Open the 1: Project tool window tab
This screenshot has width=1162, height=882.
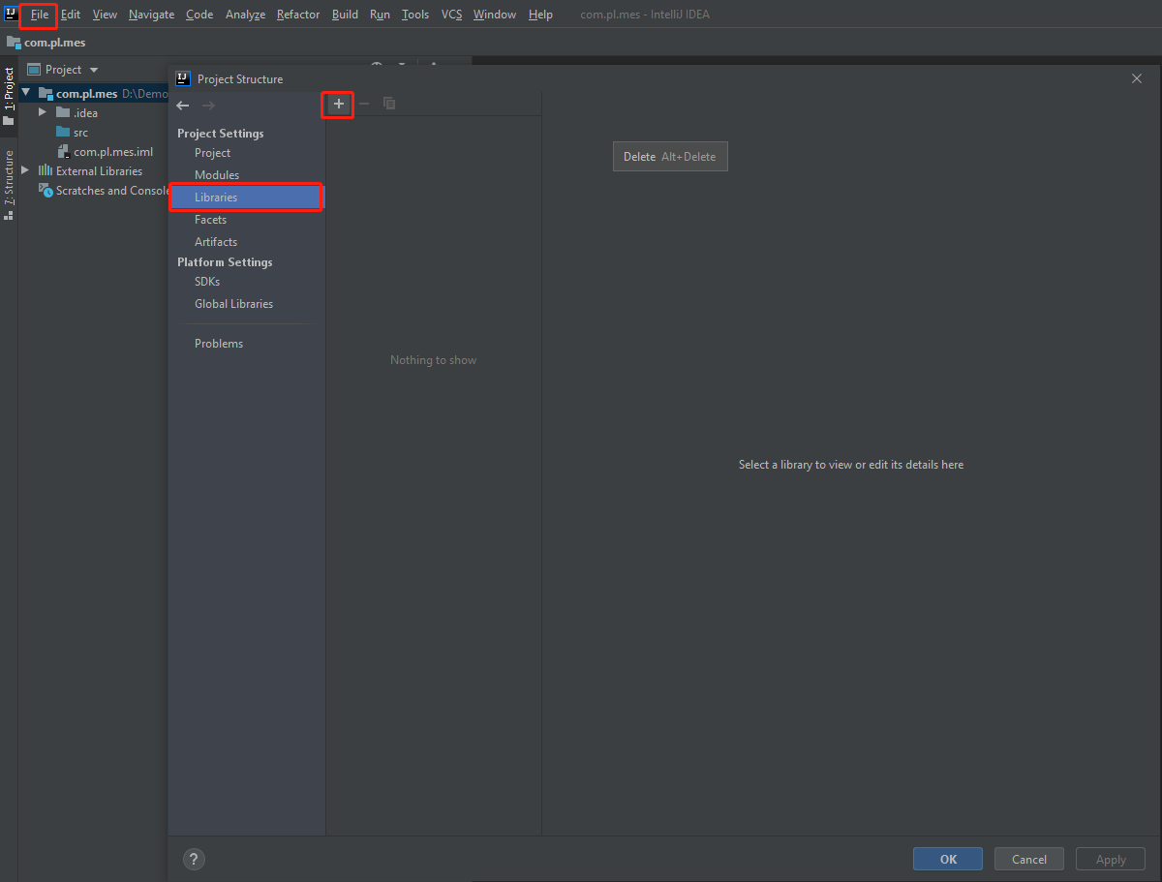9,95
